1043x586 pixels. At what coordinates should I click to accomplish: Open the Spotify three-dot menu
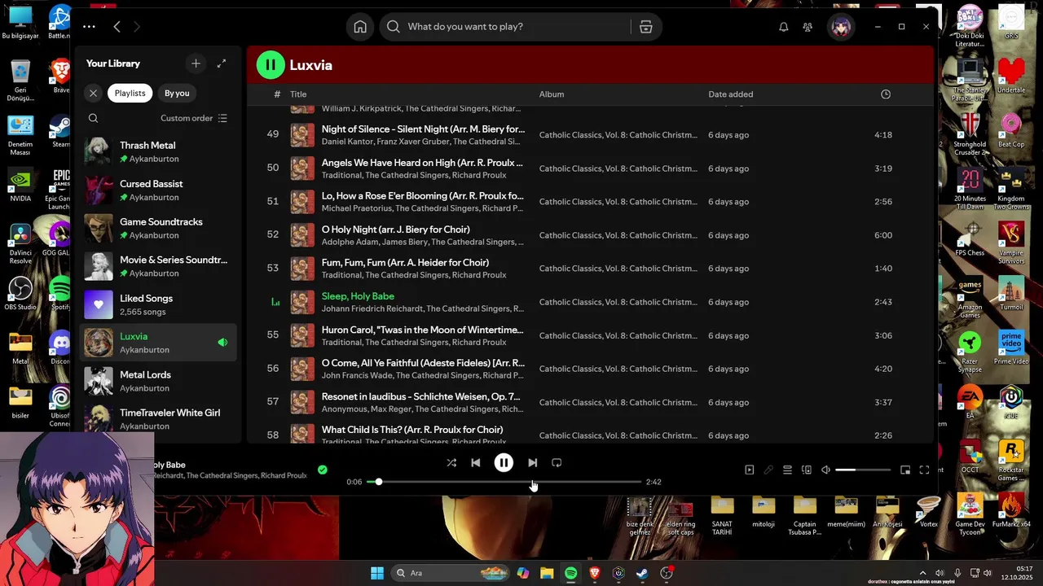coord(89,27)
